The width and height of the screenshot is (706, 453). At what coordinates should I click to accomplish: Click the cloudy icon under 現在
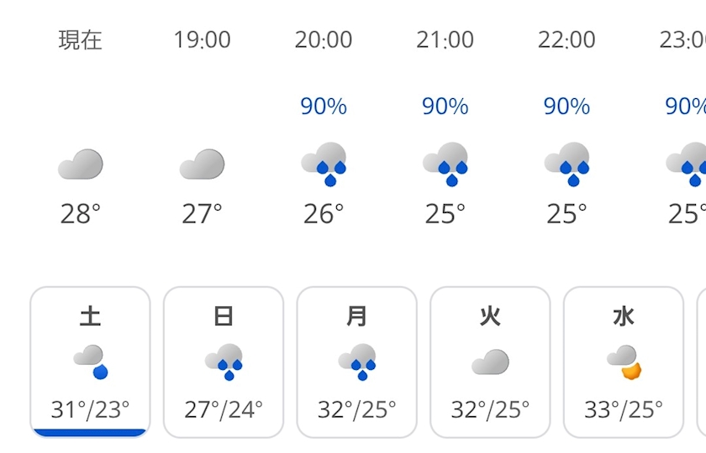point(81,164)
